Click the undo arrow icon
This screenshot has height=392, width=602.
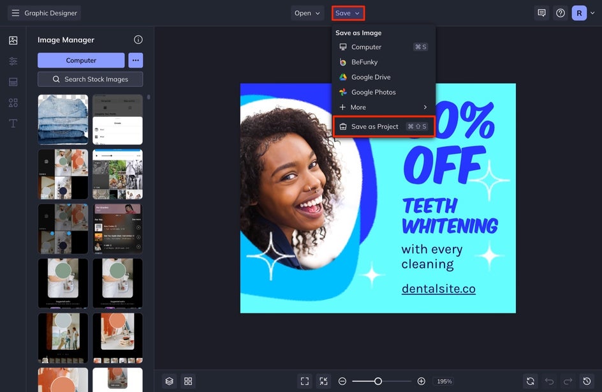[x=549, y=381]
